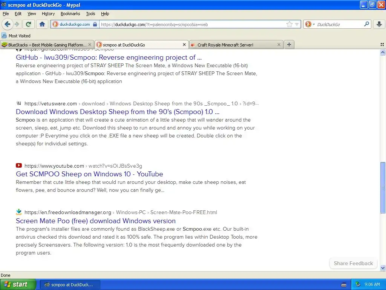The image size is (386, 290).
Task: Open the Downloads arrow toolbar button
Action: 379,24
